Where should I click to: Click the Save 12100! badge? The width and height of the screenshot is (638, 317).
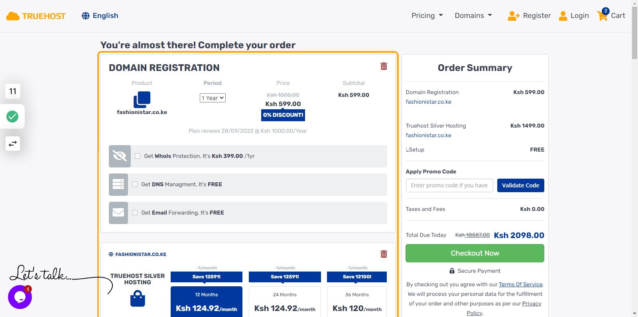coord(357,277)
